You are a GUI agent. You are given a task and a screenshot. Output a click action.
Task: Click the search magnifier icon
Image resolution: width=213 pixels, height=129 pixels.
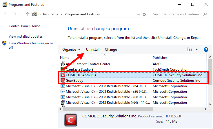(205, 14)
